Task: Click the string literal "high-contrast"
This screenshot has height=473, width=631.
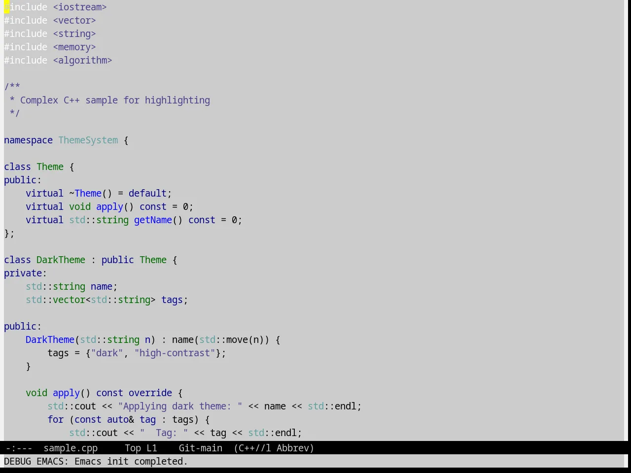Action: [x=175, y=353]
